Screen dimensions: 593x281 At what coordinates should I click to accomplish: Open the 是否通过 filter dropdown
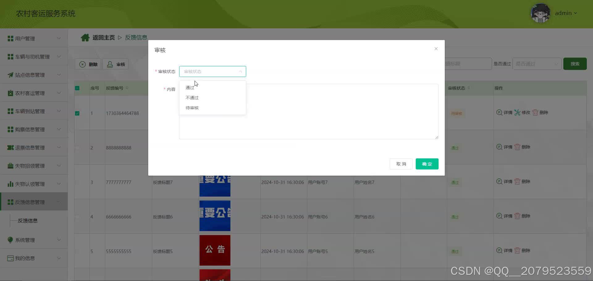pyautogui.click(x=537, y=64)
